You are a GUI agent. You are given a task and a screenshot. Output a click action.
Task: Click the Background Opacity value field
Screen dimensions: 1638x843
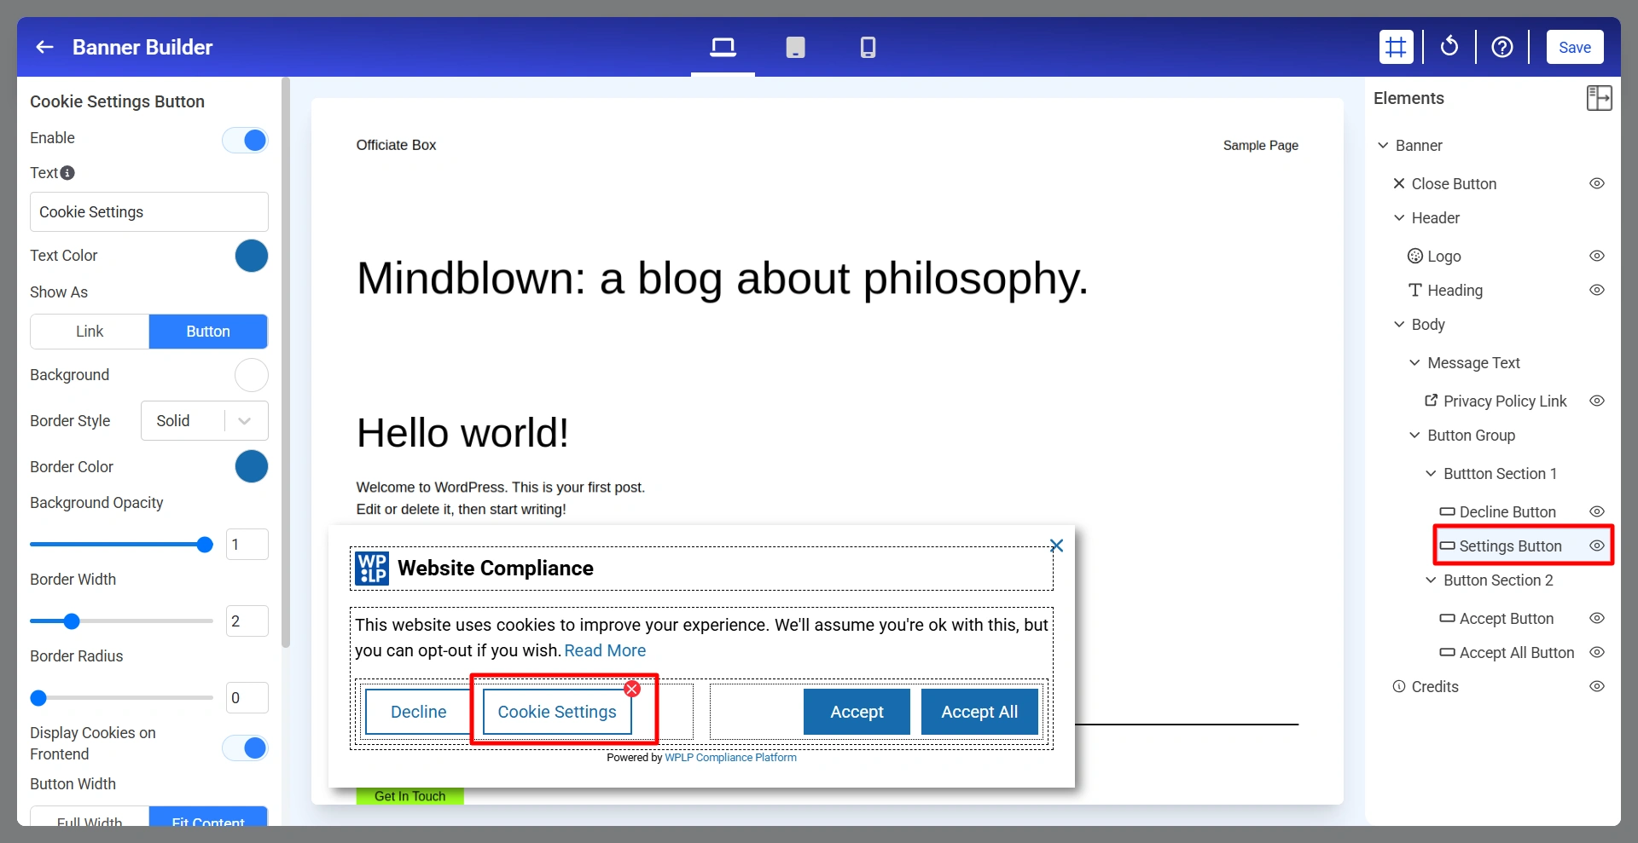(247, 545)
